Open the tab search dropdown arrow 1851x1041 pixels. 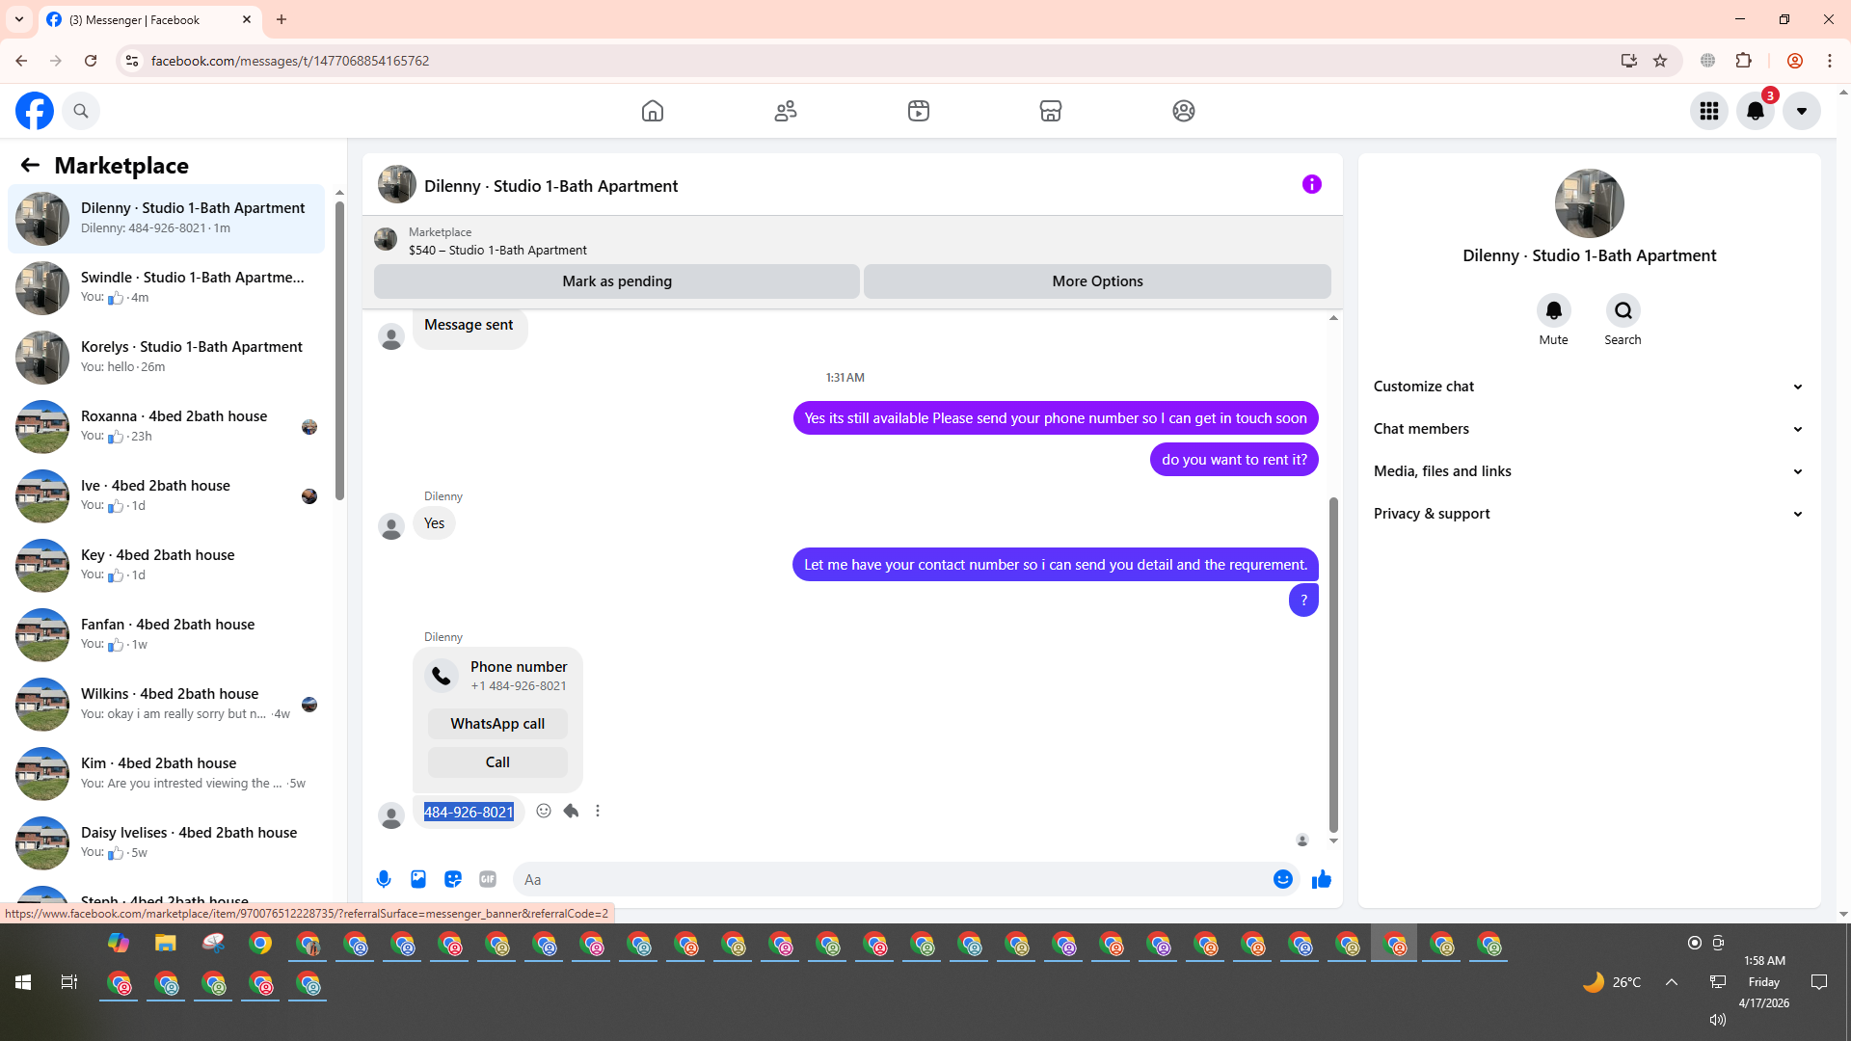click(x=19, y=19)
